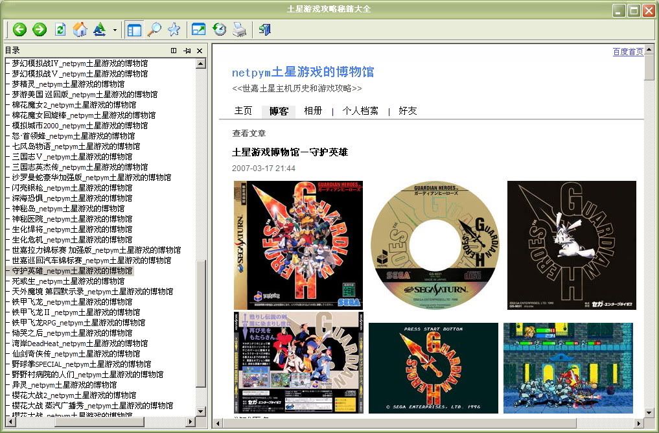Image resolution: width=659 pixels, height=433 pixels.
Task: Select 守护英雄 entry in contents
Action: click(x=72, y=271)
